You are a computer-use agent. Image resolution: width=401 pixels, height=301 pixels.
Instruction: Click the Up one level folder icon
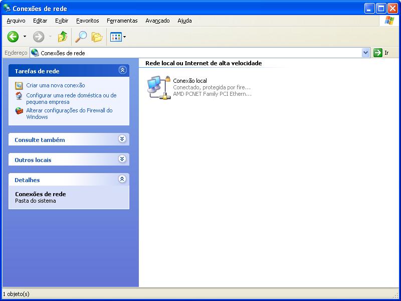tap(62, 37)
